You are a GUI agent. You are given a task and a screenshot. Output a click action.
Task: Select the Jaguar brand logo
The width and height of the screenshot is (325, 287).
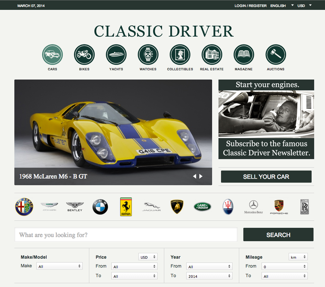tap(151, 207)
